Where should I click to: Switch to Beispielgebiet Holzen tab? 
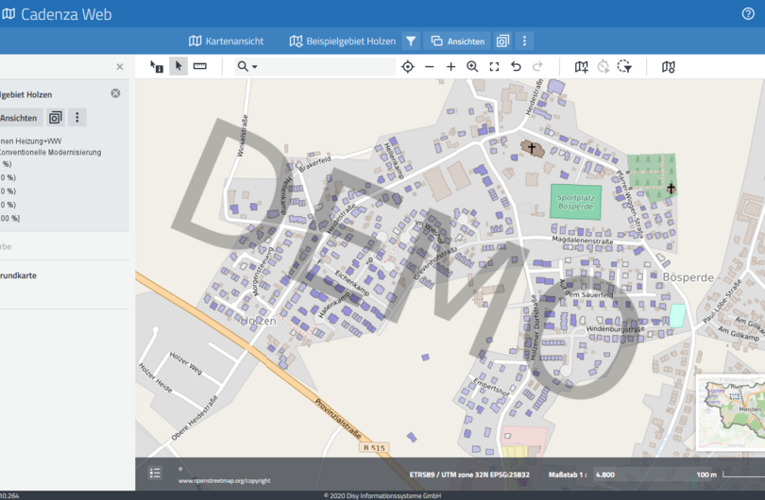tap(343, 41)
